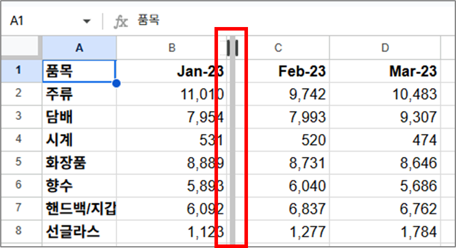Click cell with value 11,010
456x248 pixels.
point(172,93)
